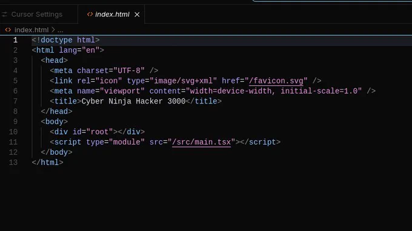Screen dimensions: 412x231
Task: Click the breadcrumb chevron separator after index.html
Action: coord(53,30)
